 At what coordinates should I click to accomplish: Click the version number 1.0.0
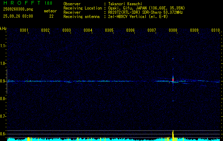pyautogui.click(x=48, y=3)
